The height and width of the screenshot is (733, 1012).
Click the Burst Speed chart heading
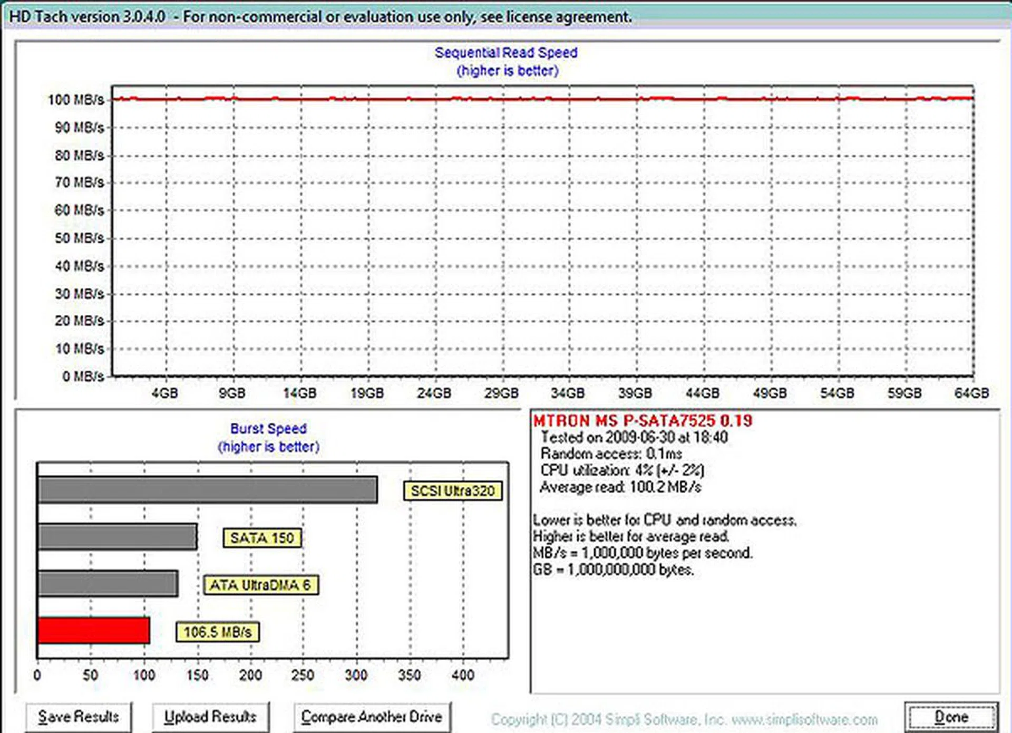(x=268, y=429)
